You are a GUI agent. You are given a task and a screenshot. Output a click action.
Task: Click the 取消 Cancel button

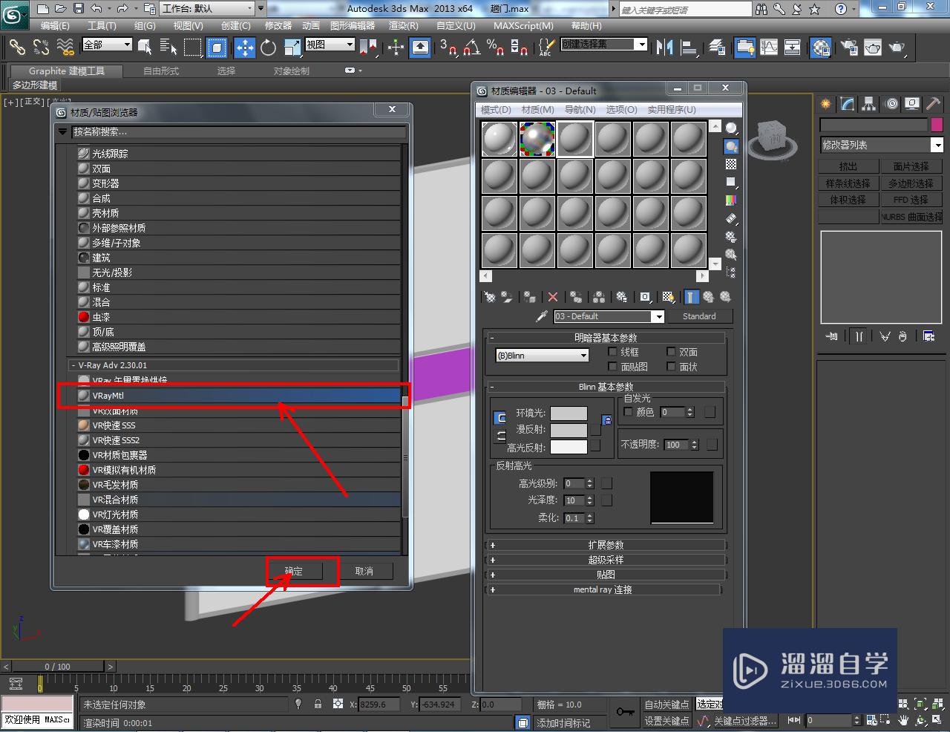[x=364, y=571]
